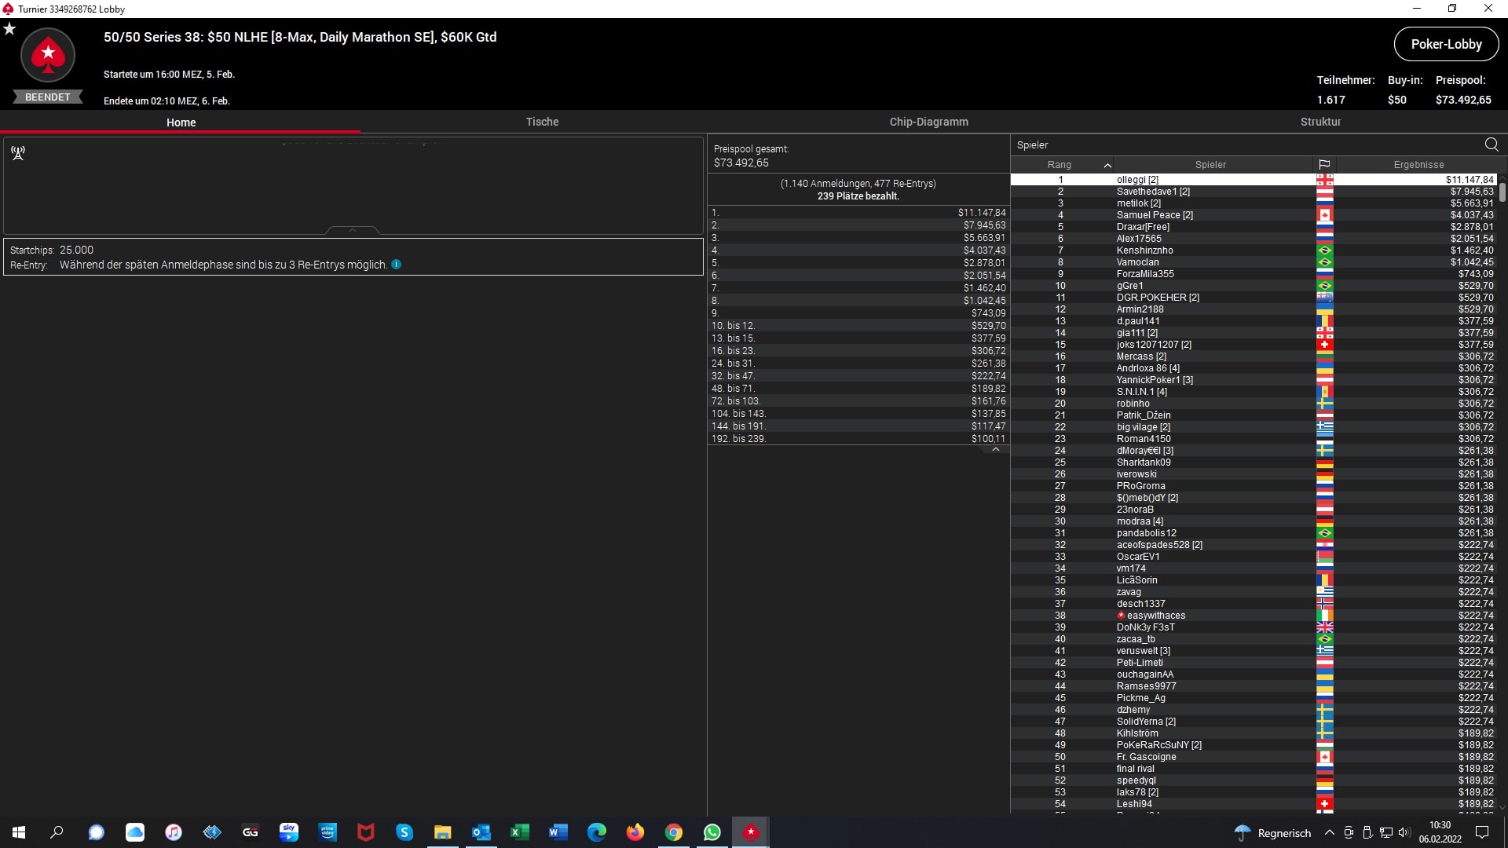The height and width of the screenshot is (848, 1508).
Task: Click the search magnifier in Spieler panel
Action: click(1492, 144)
